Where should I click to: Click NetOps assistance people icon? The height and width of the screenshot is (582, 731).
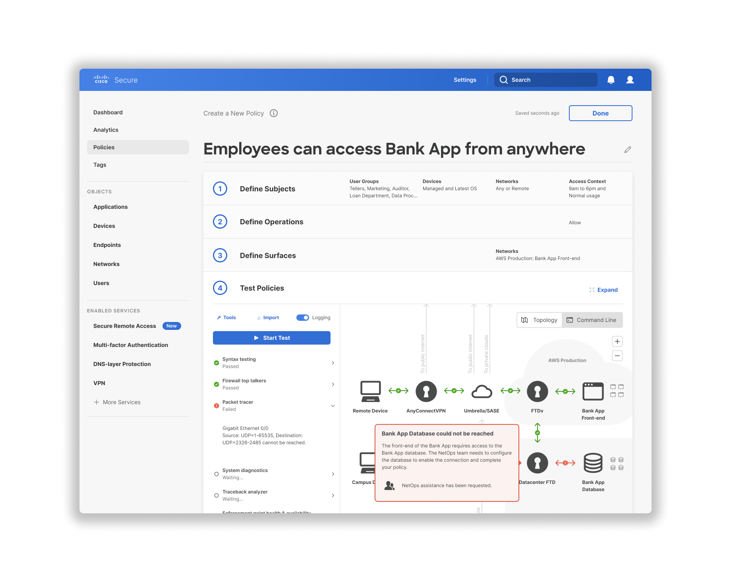click(390, 486)
